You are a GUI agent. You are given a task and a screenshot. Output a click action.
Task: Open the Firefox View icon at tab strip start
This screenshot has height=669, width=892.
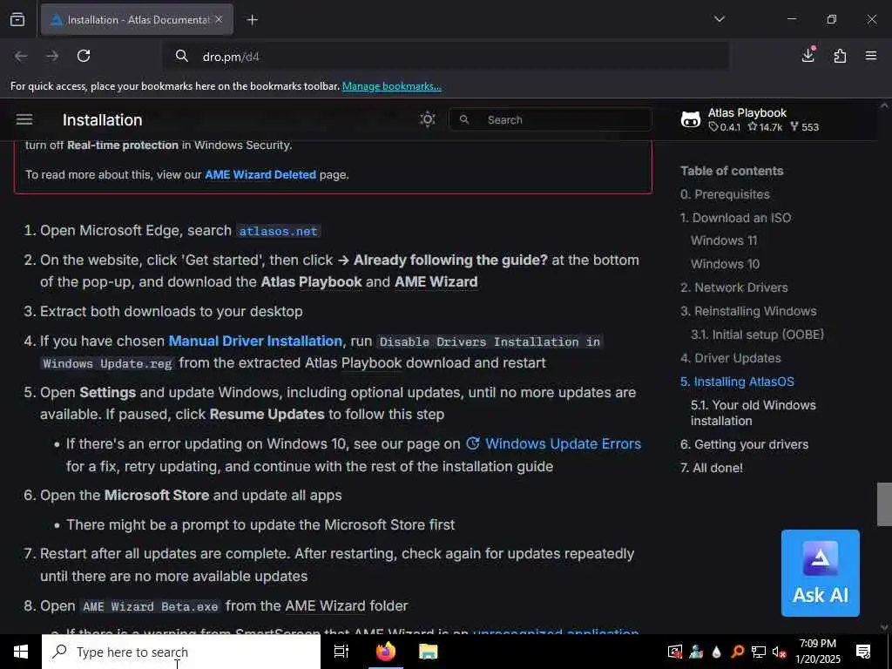[x=17, y=20]
